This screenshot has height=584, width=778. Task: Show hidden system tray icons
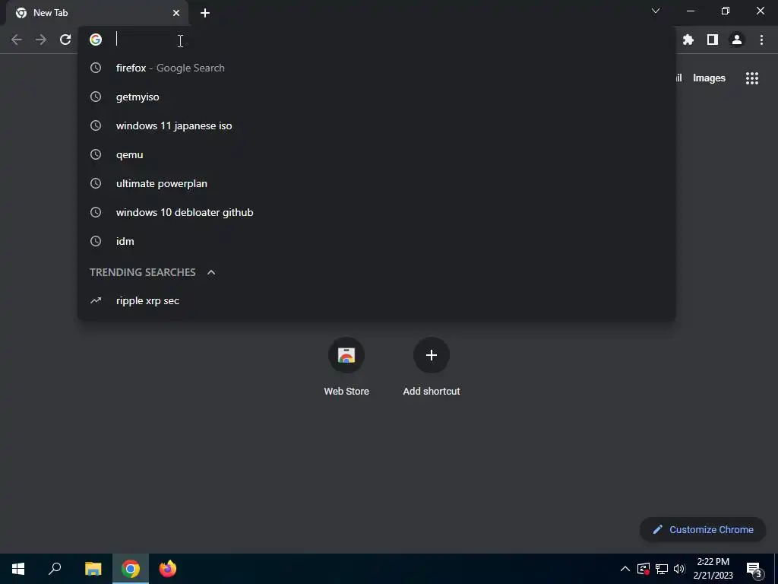tap(625, 569)
